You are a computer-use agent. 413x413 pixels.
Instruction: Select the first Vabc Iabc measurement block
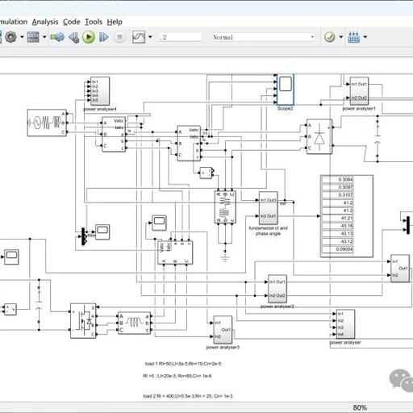click(x=114, y=135)
